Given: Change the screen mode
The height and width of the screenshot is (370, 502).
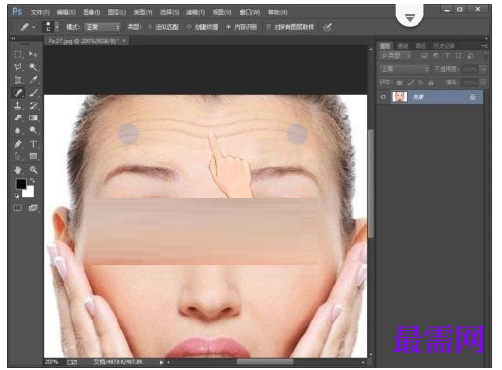Looking at the screenshot, I should click(x=33, y=208).
